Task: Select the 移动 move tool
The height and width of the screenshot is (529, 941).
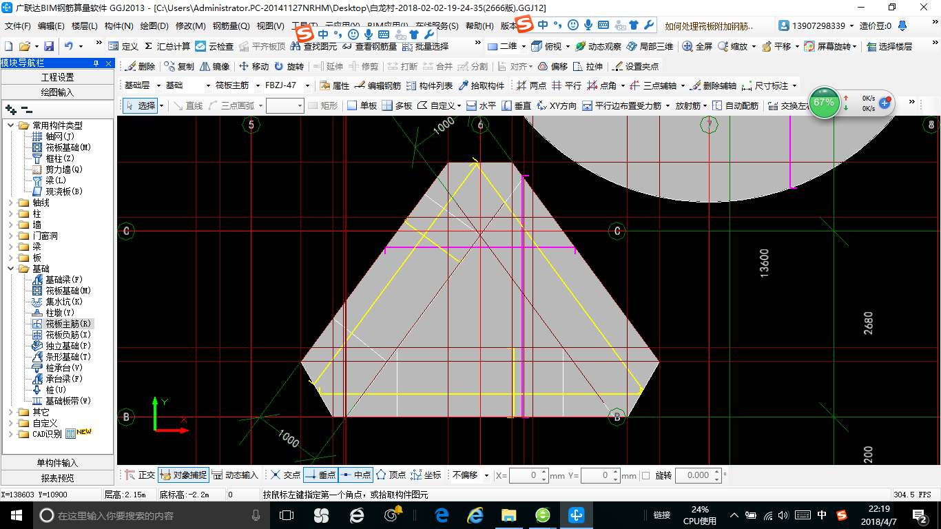Action: 254,67
